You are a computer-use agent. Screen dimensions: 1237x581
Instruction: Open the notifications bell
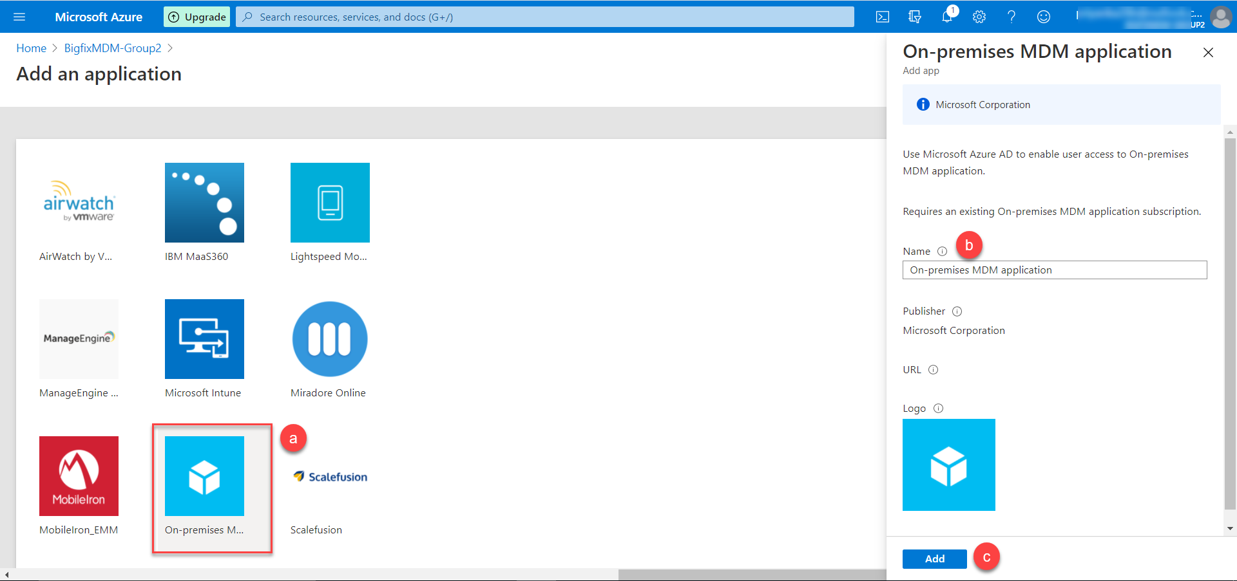[947, 17]
